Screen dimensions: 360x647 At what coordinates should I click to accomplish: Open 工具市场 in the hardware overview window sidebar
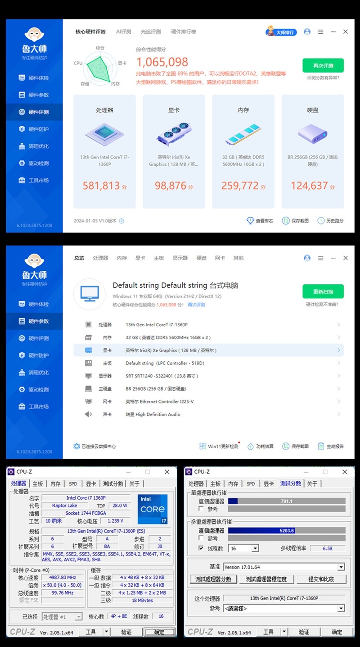[34, 406]
